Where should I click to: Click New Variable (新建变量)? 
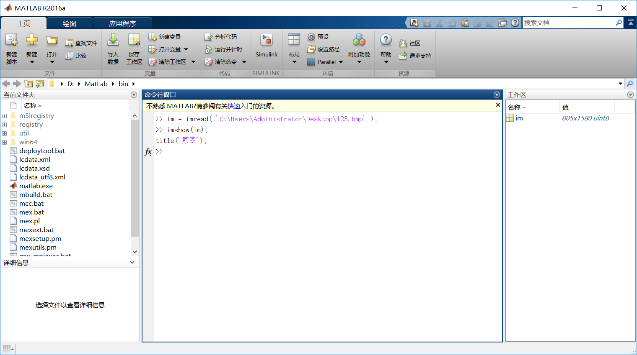[165, 37]
